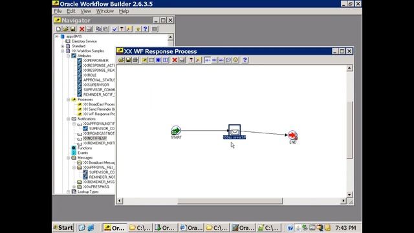Select XXSUPERVISOR attribute in tree

96,85
